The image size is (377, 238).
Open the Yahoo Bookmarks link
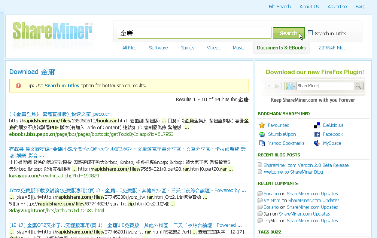coord(286,143)
